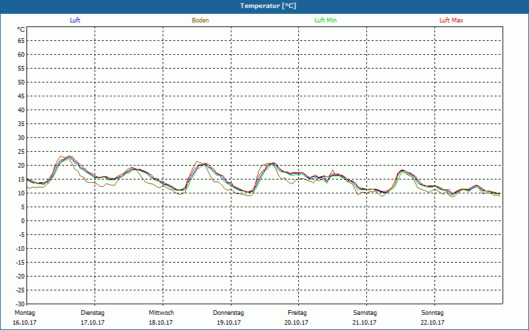The height and width of the screenshot is (330, 529).
Task: Click the -15 y-axis value
Action: [20, 262]
